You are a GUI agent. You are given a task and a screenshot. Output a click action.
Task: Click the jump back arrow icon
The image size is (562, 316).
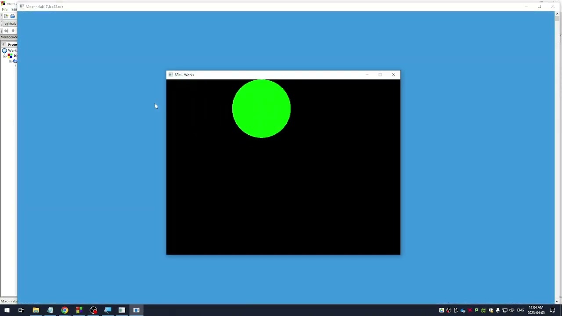click(6, 31)
